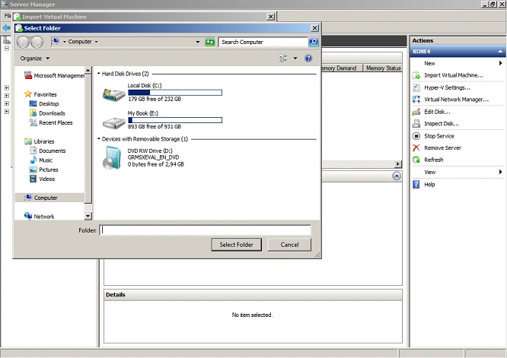Open the view options dropdown arrow

coord(295,59)
